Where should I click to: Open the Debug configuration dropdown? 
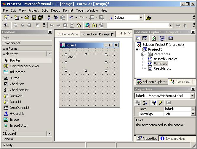coord(141,18)
